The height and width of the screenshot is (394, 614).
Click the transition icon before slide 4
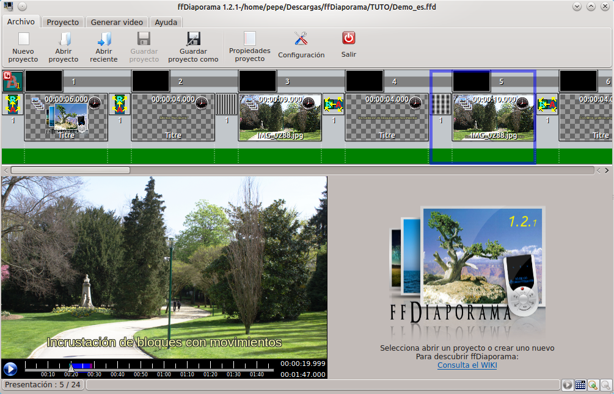point(334,104)
